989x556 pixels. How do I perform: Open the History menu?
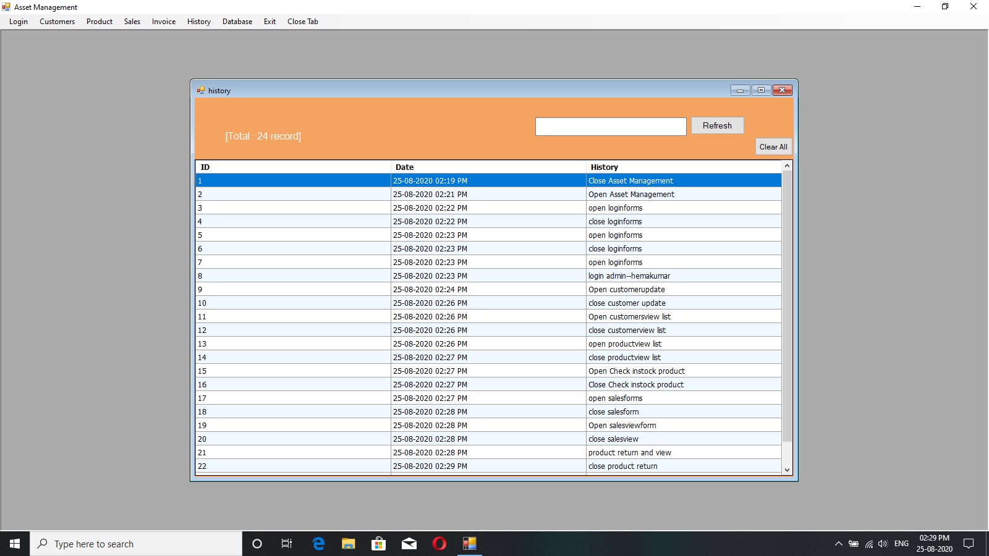199,22
